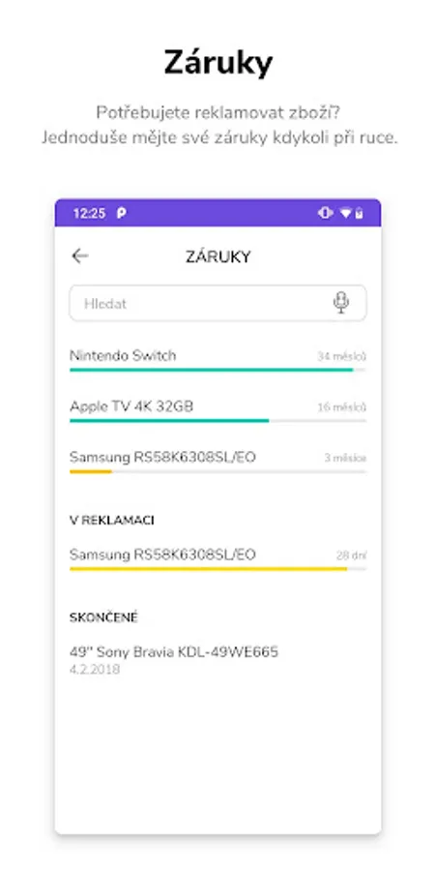This screenshot has height=871, width=435.
Task: Tap the 12:25 clock in status bar
Action: coord(89,213)
